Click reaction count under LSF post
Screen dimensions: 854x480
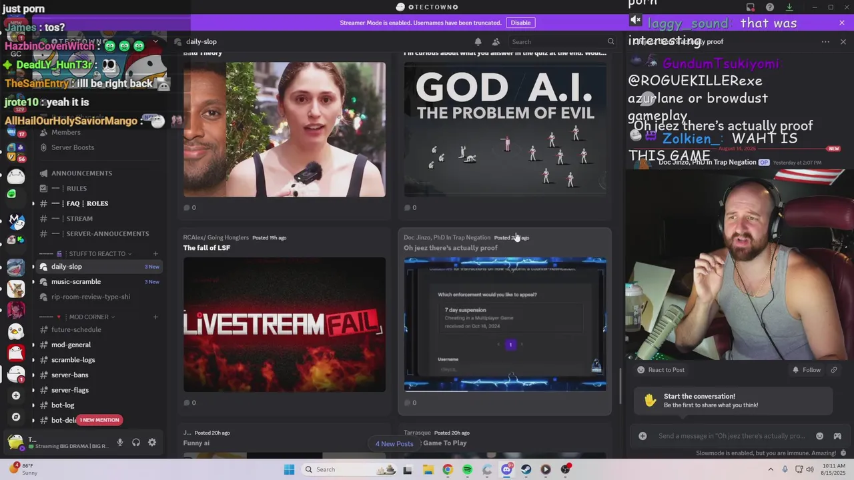[x=189, y=403]
